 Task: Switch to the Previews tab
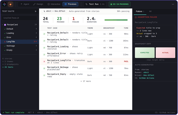[x=70, y=4]
